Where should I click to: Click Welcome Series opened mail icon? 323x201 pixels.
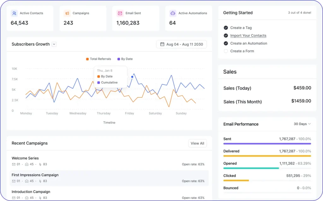click(26, 164)
